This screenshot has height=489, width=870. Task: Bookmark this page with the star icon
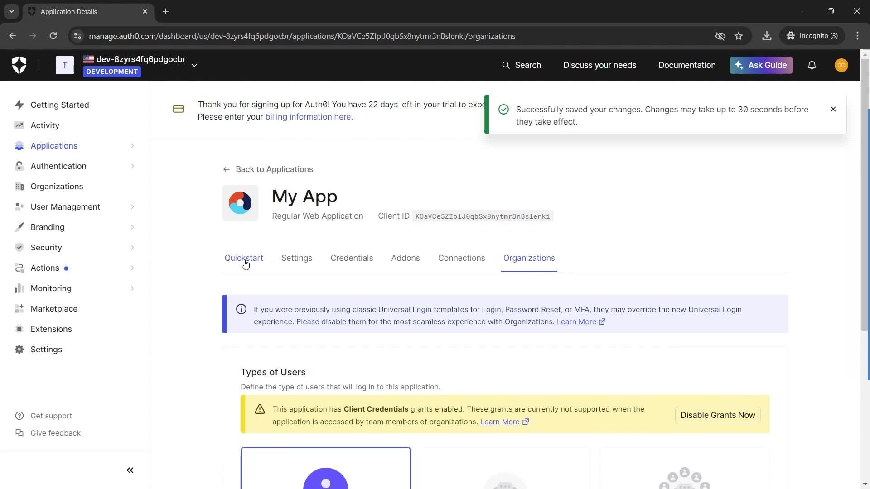click(x=739, y=36)
